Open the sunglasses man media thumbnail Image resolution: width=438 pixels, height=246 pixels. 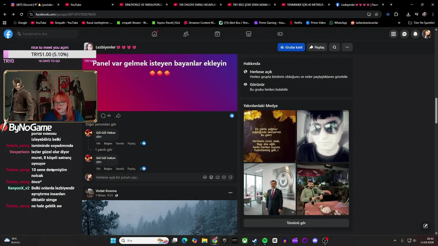[x=323, y=136]
